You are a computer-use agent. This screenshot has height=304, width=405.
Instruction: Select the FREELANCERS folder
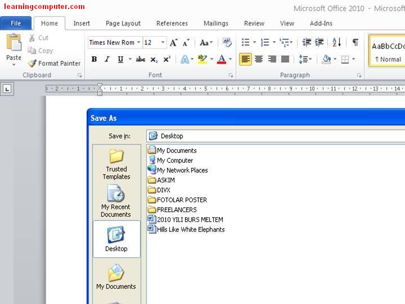pos(172,209)
